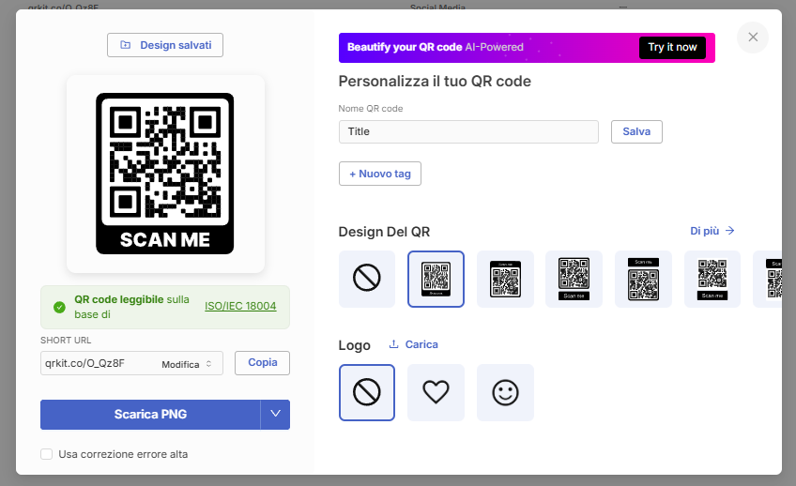Upload a logo via Carica
This screenshot has width=796, height=486.
[414, 344]
